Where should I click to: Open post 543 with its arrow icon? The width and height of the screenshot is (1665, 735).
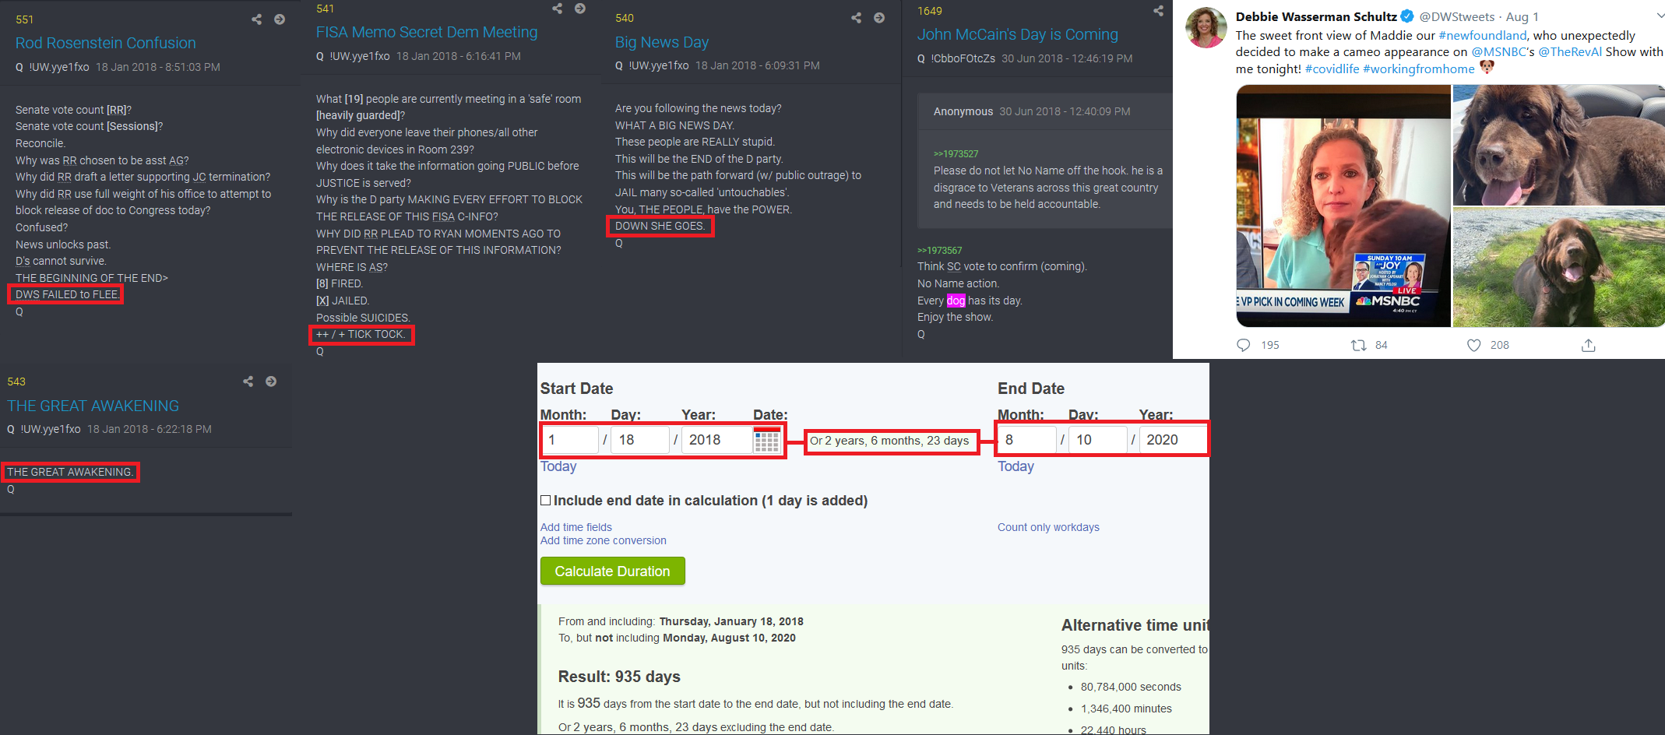[271, 382]
